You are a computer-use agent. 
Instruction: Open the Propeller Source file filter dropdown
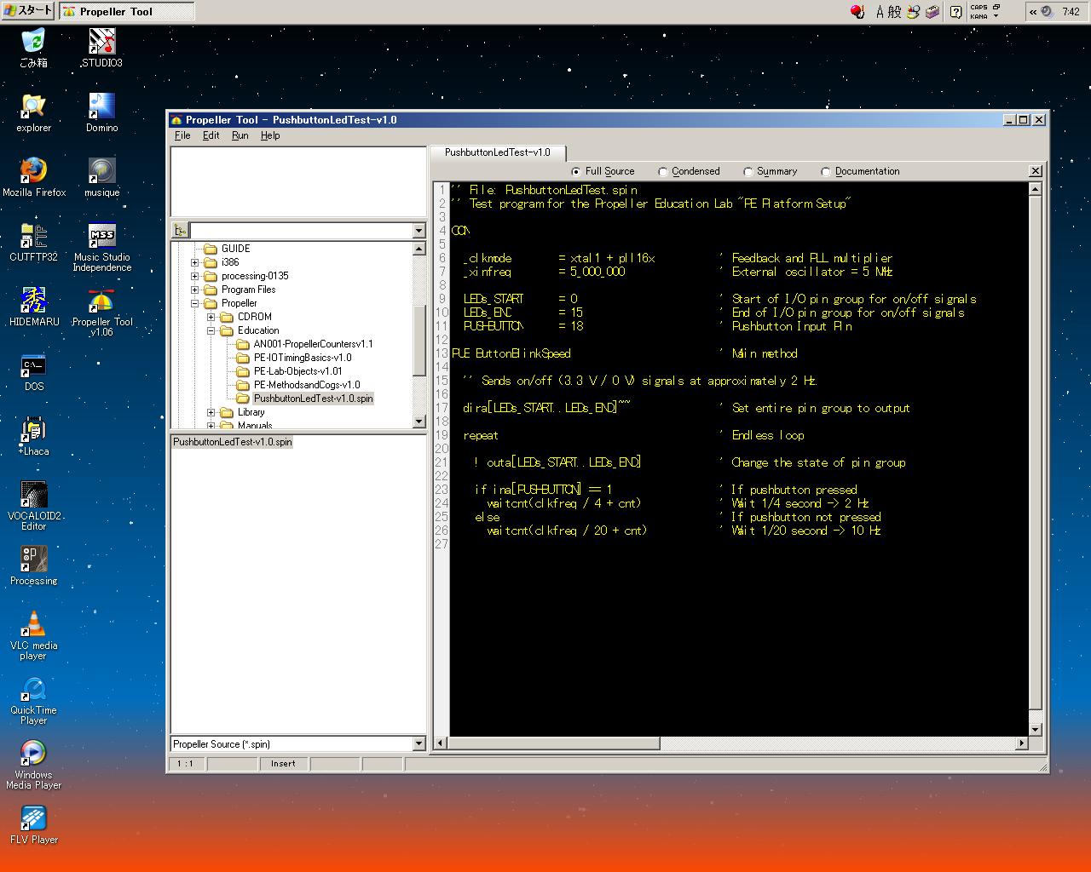(419, 744)
